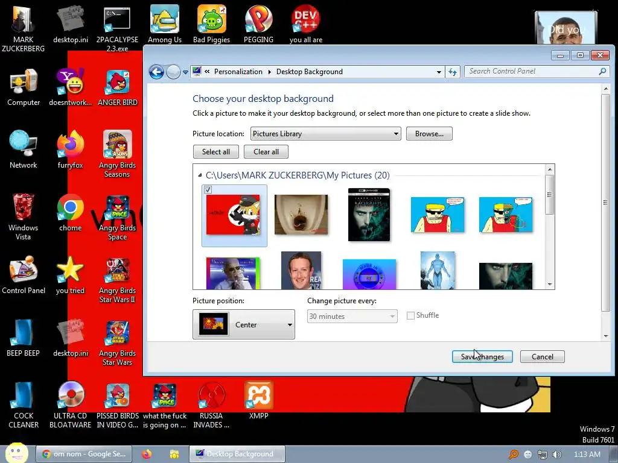Click the Select all button
This screenshot has width=618, height=463.
[x=216, y=152]
